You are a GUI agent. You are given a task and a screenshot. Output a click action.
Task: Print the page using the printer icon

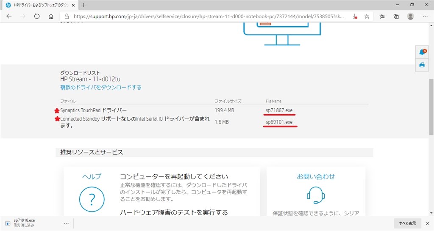pos(422,65)
